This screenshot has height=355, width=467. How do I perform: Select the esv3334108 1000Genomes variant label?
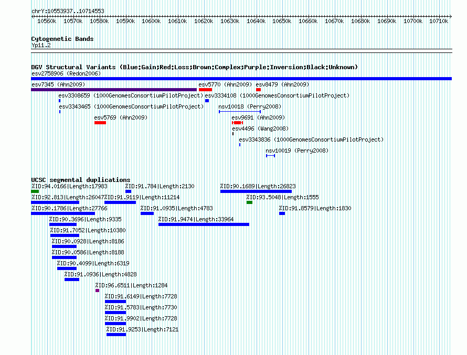[x=277, y=95]
